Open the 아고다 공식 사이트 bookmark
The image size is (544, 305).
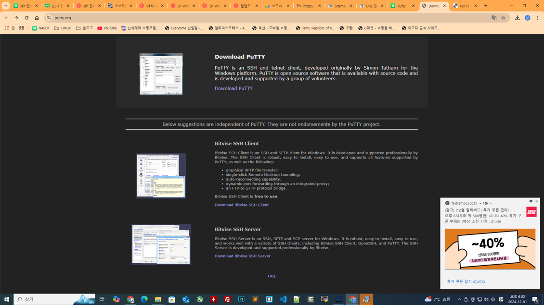421,28
